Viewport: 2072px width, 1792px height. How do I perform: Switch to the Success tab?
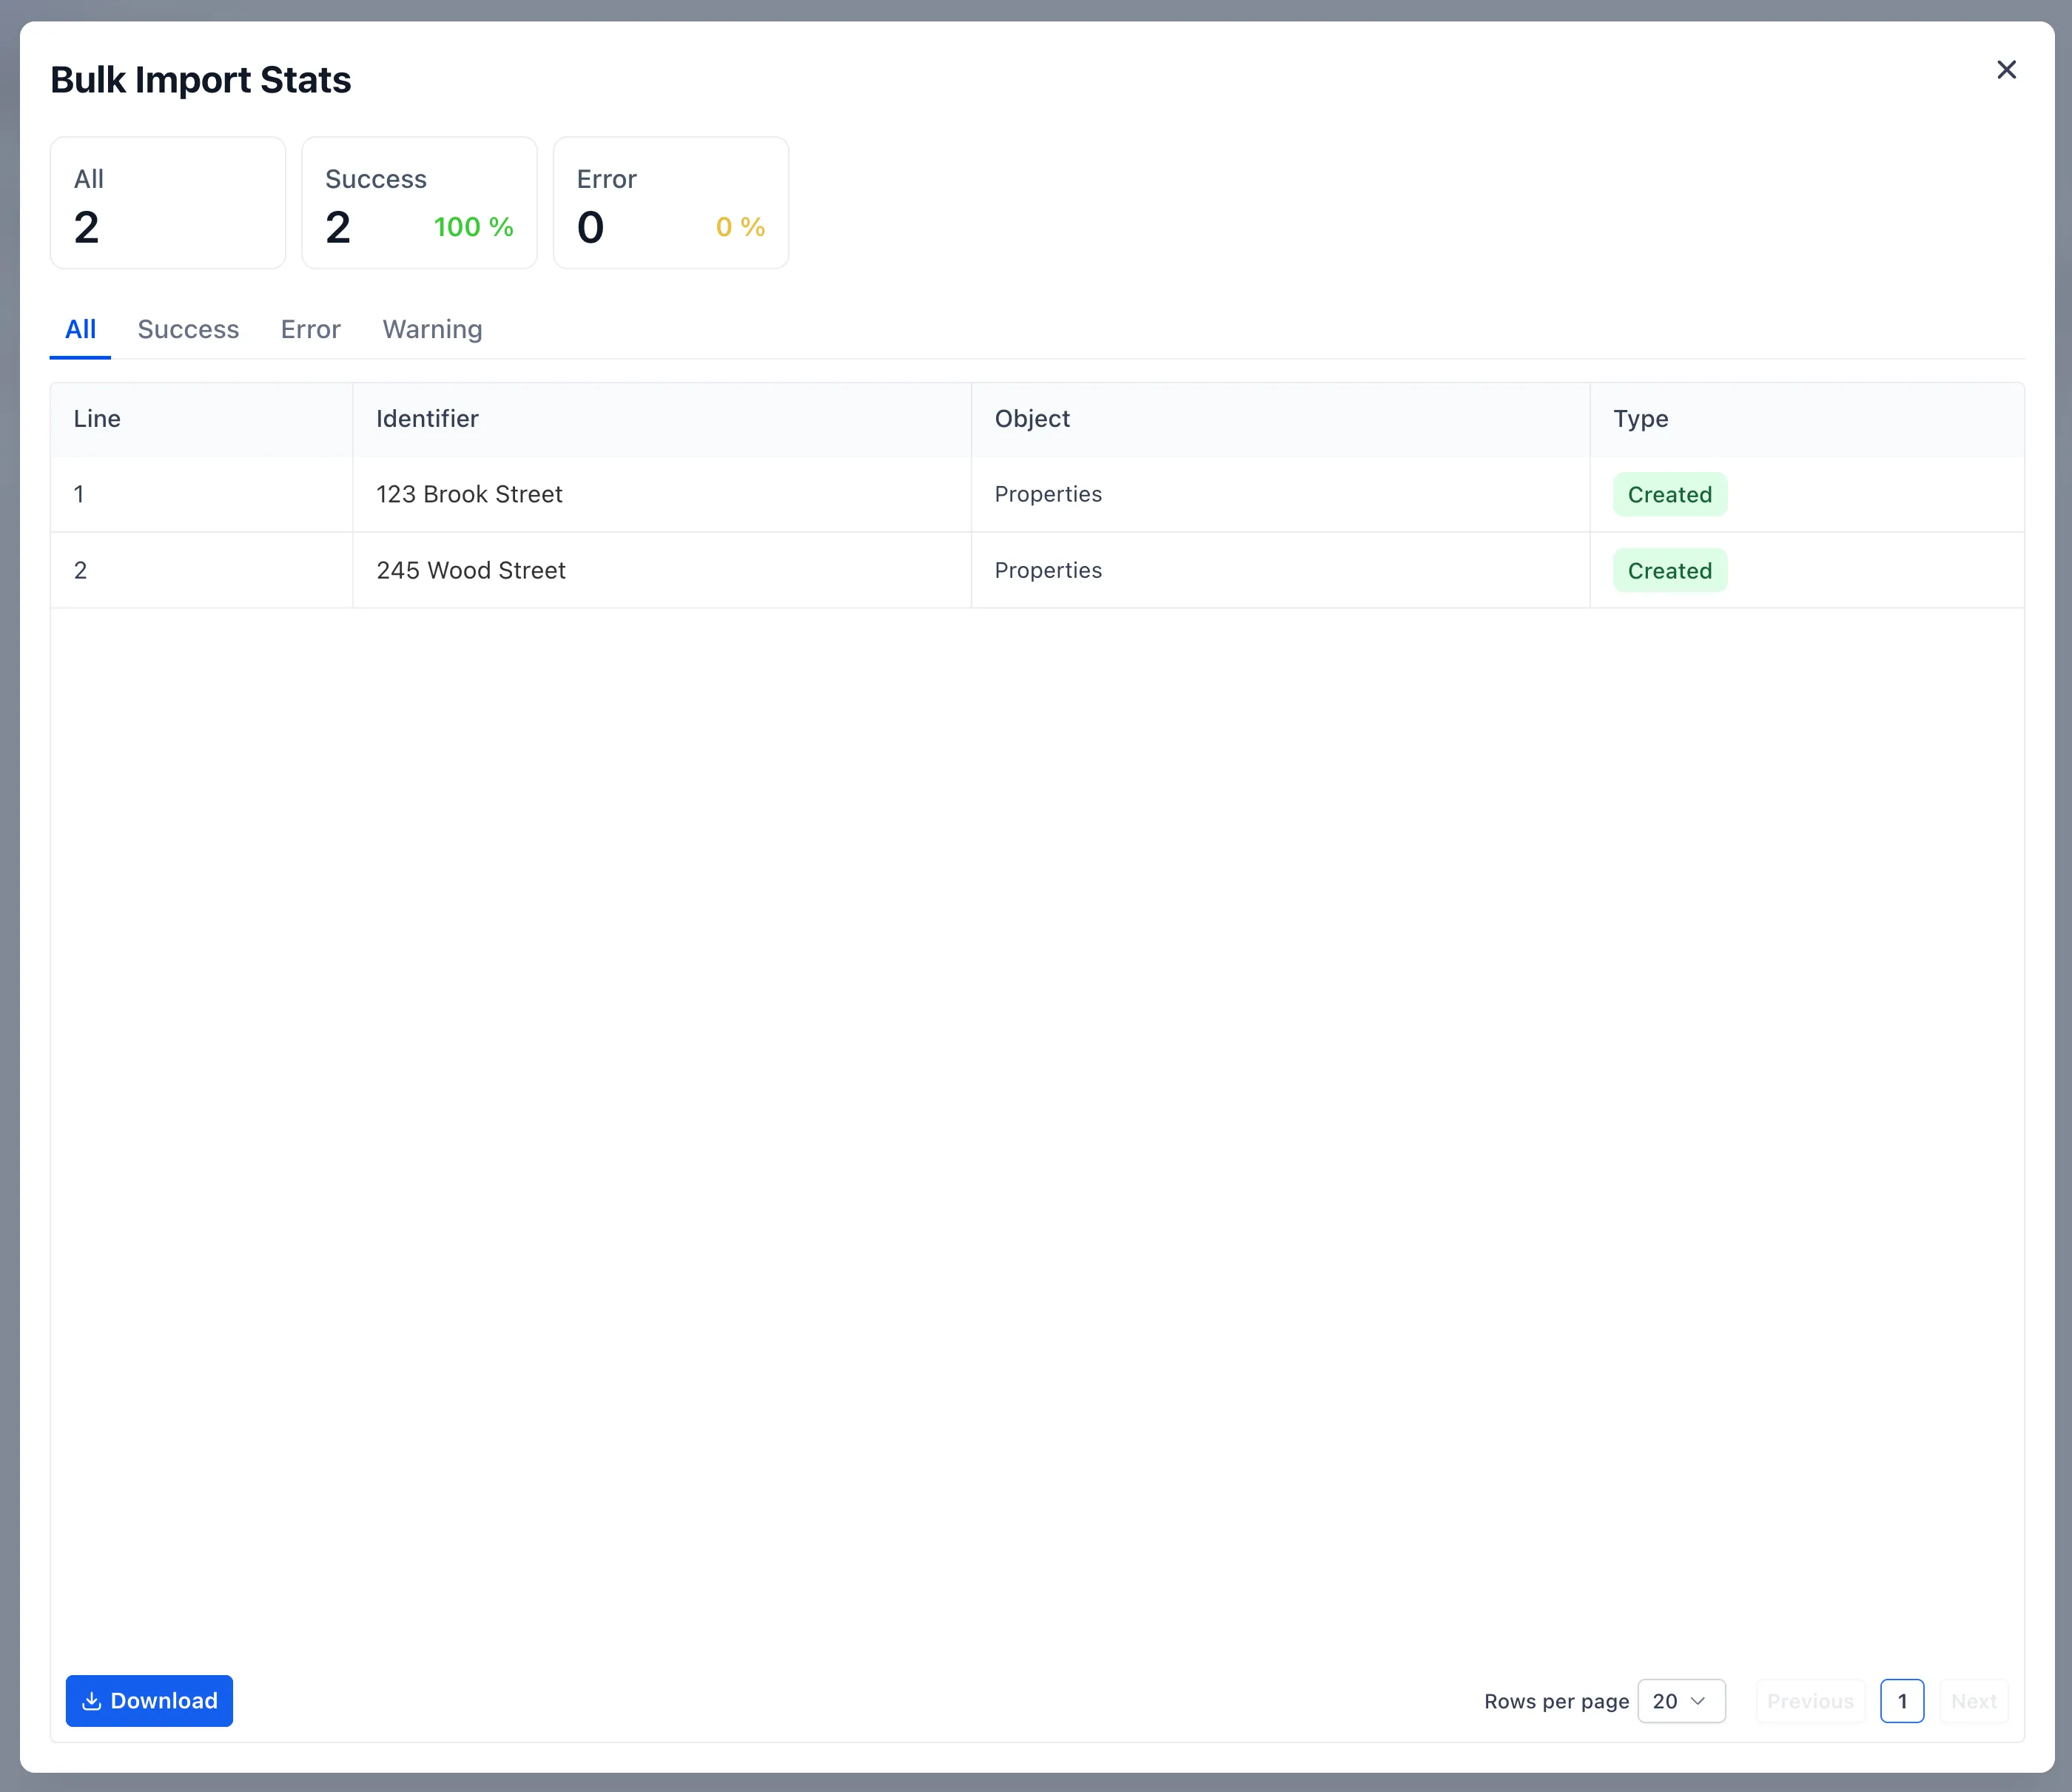(x=188, y=329)
